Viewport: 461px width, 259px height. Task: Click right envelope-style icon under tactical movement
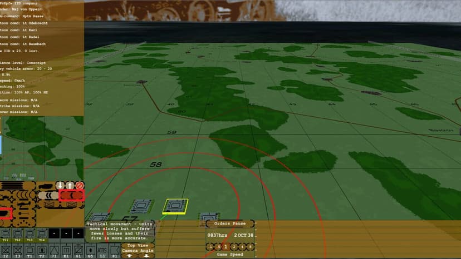[x=71, y=205]
